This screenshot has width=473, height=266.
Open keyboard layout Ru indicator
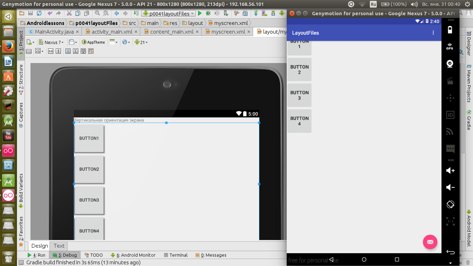(x=373, y=4)
